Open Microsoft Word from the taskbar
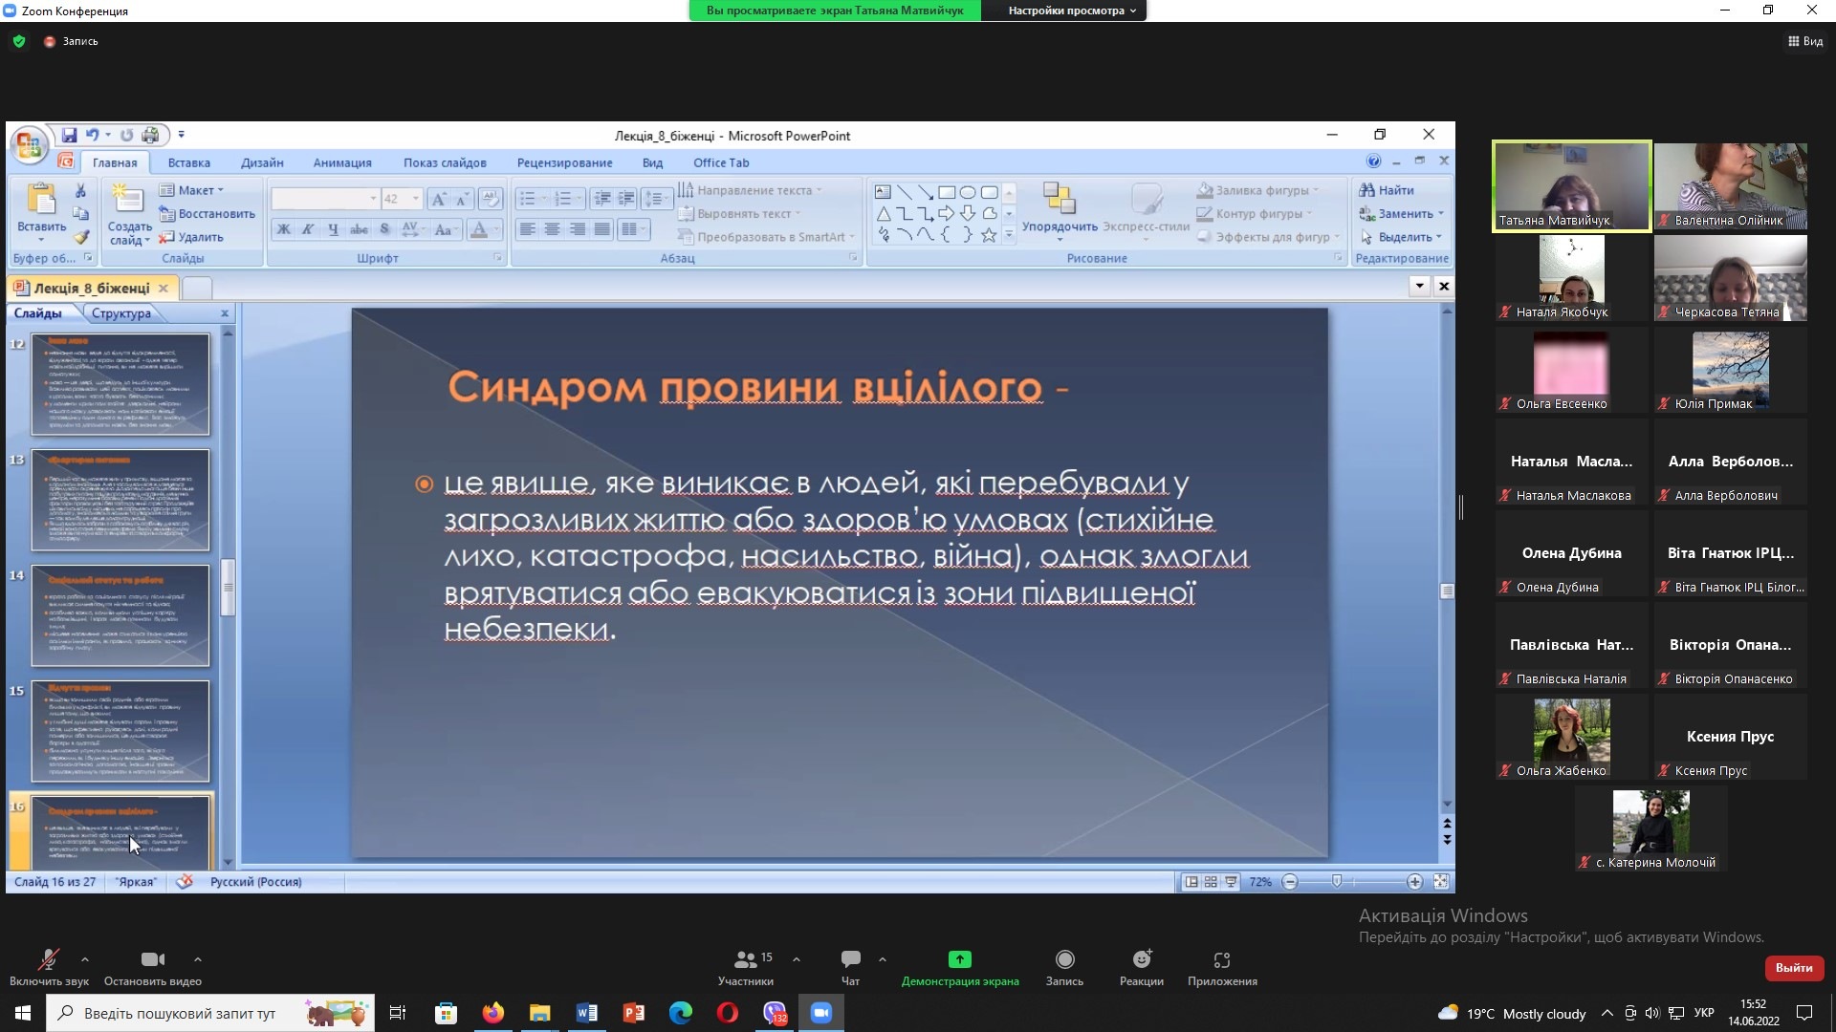 (x=586, y=1013)
